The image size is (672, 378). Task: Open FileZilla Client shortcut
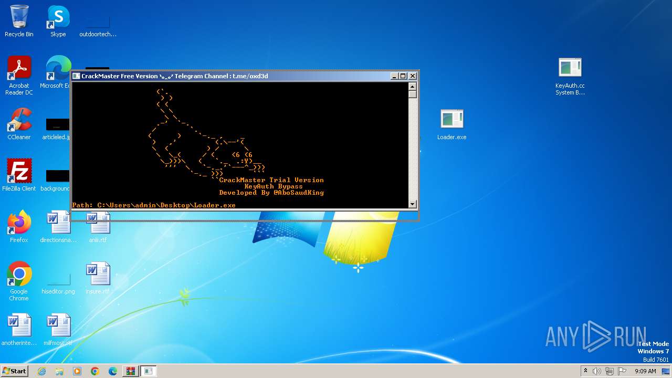(19, 175)
